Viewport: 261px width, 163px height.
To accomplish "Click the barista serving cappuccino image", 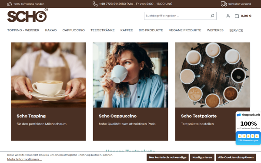I will pos(48,75).
